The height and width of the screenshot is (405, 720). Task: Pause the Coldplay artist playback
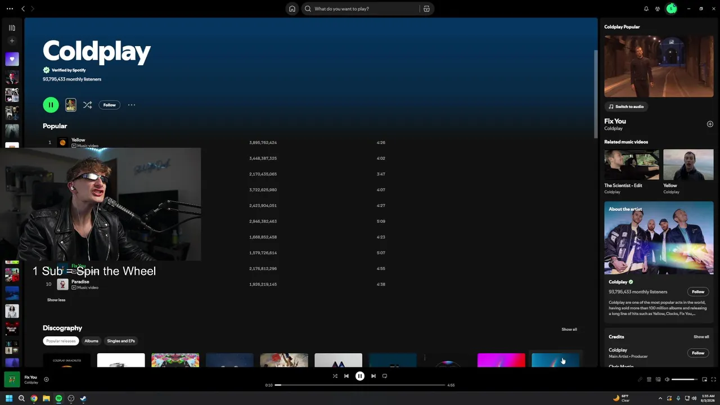[x=51, y=105]
